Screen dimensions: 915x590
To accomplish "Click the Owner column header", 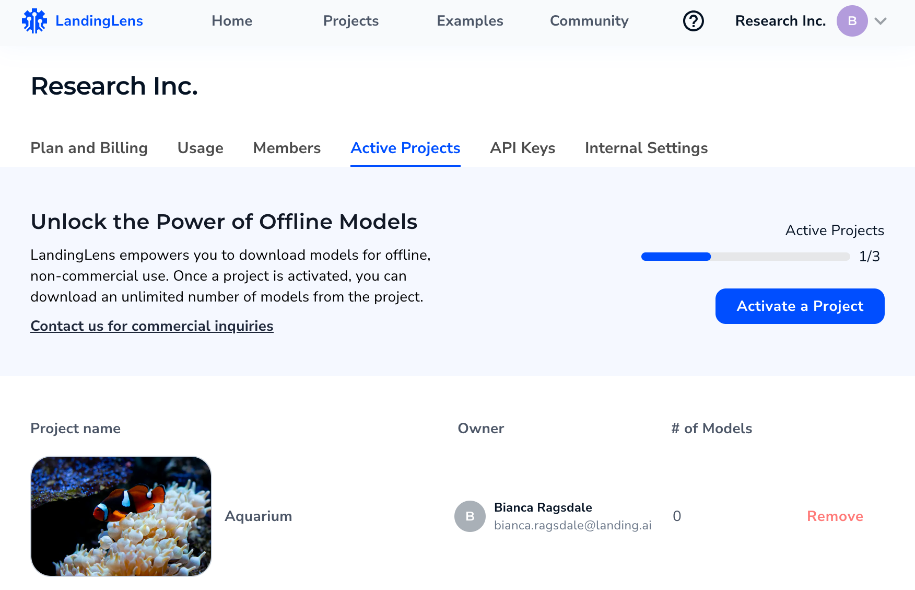I will [x=480, y=429].
